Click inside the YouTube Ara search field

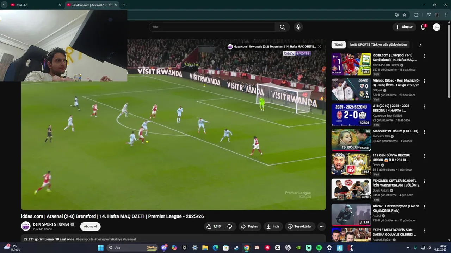[x=212, y=27]
